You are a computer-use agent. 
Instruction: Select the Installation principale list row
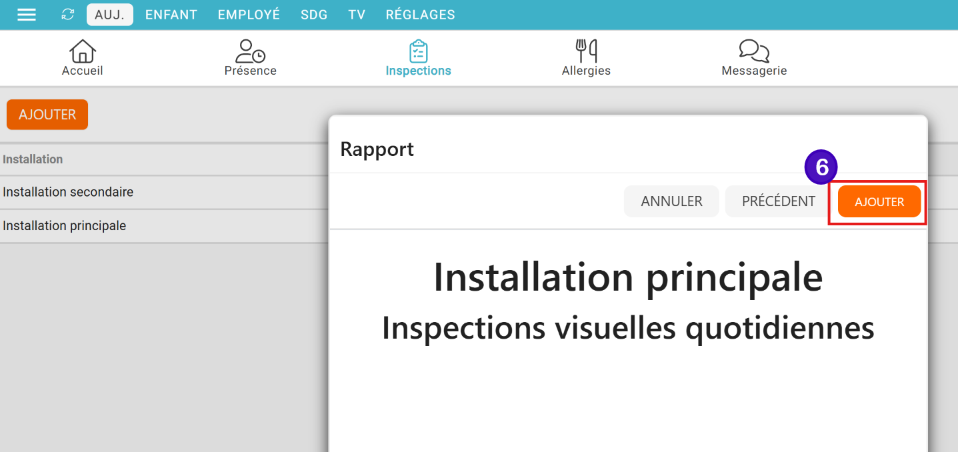coord(65,226)
